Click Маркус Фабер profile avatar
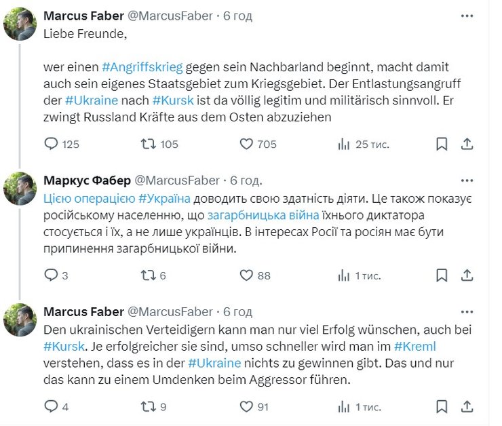Viewport: 502px width, 426px height. (20, 189)
